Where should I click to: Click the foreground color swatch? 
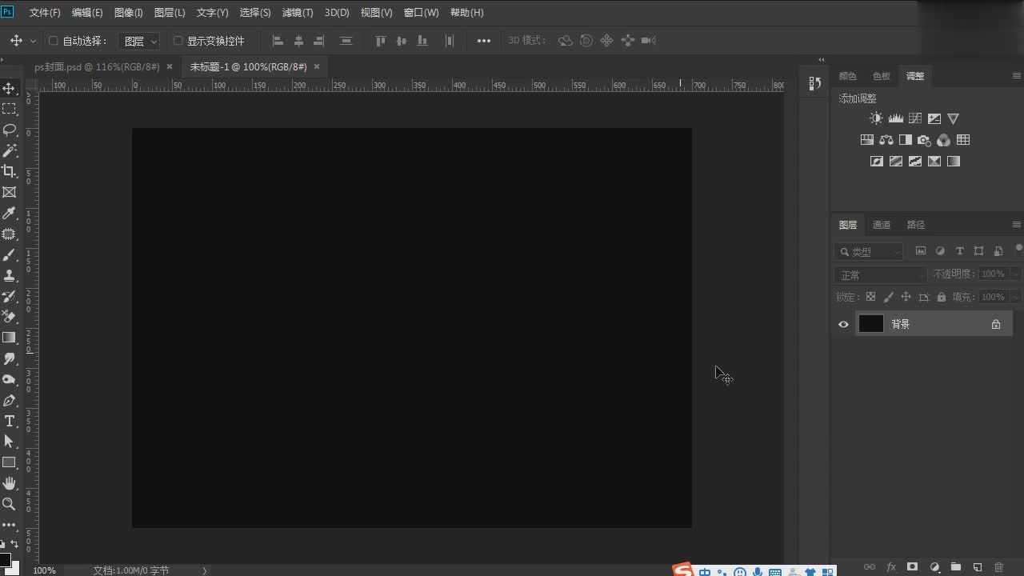click(x=4, y=560)
